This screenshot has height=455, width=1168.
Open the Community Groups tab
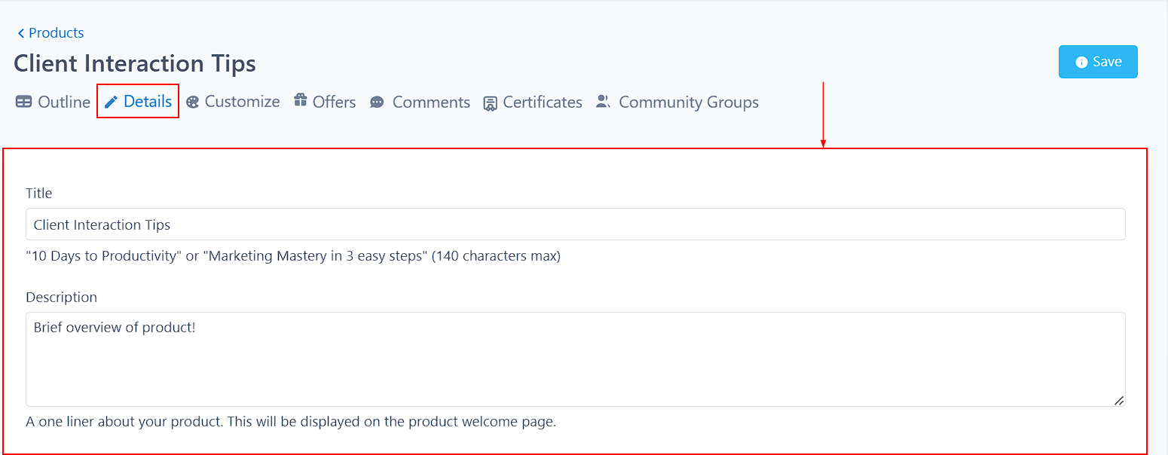[x=688, y=102]
